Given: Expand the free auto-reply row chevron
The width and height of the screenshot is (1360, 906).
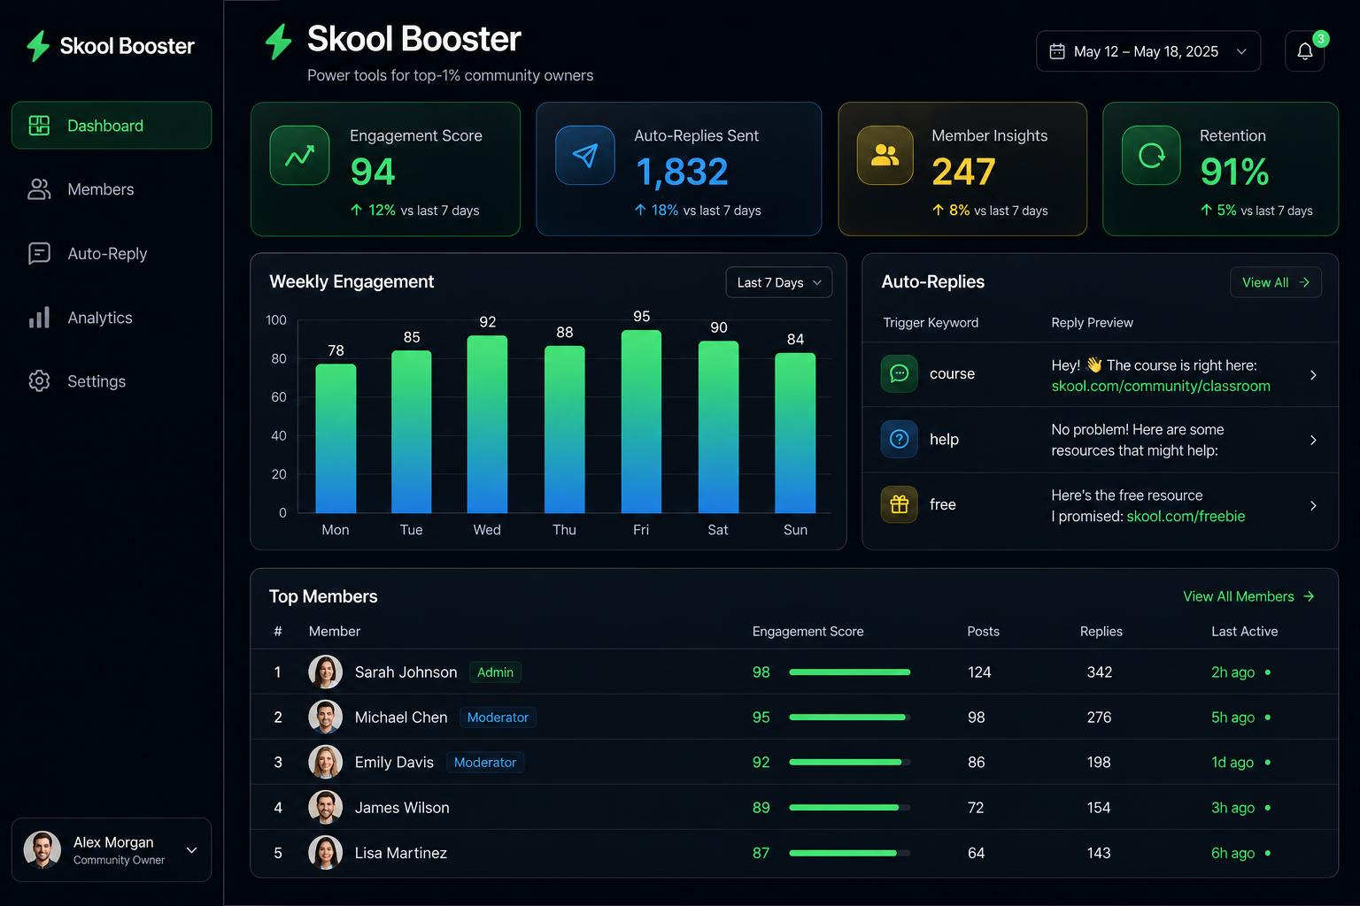Looking at the screenshot, I should coord(1313,506).
